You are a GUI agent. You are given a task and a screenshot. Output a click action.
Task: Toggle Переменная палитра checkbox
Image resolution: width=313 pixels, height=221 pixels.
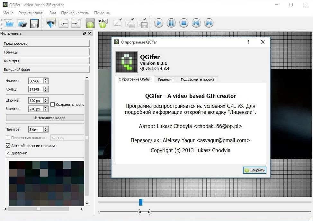click(x=8, y=138)
